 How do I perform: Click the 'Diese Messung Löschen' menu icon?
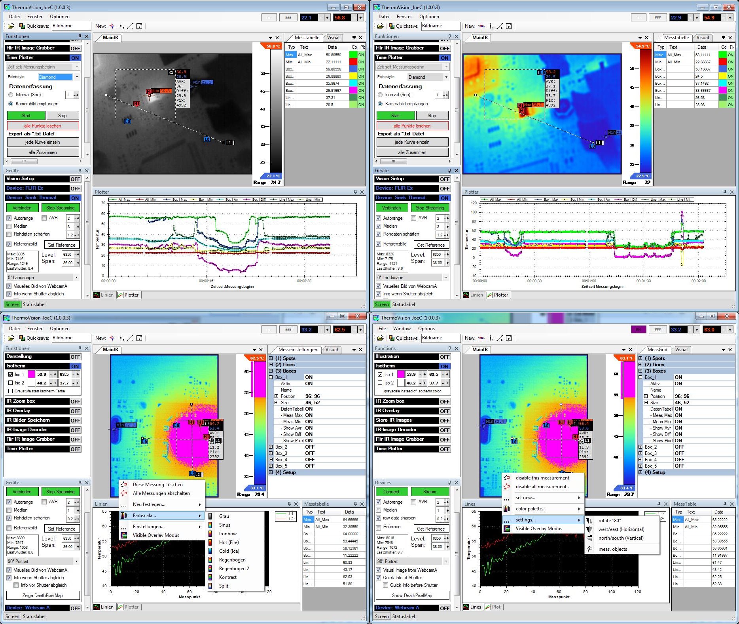[124, 485]
